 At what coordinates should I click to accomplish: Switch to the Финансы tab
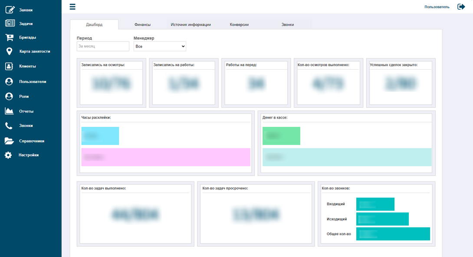[142, 24]
